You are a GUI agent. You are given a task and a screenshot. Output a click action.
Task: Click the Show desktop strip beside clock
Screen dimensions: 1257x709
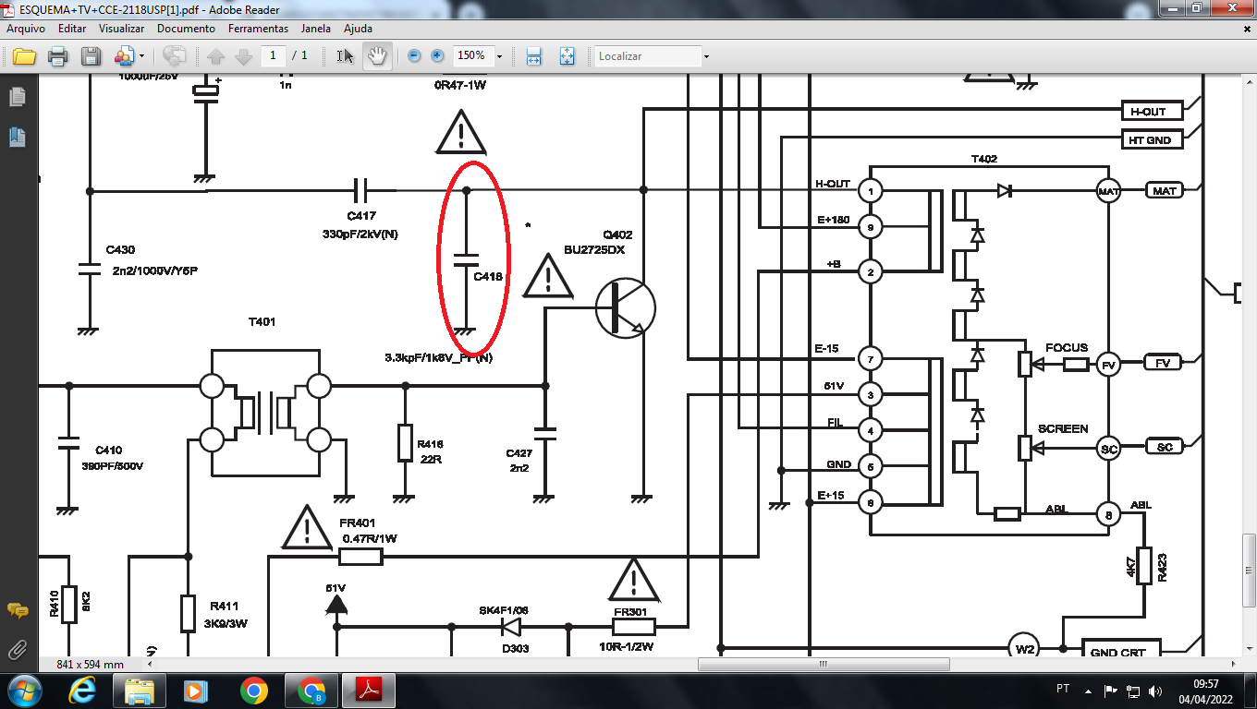point(1250,691)
